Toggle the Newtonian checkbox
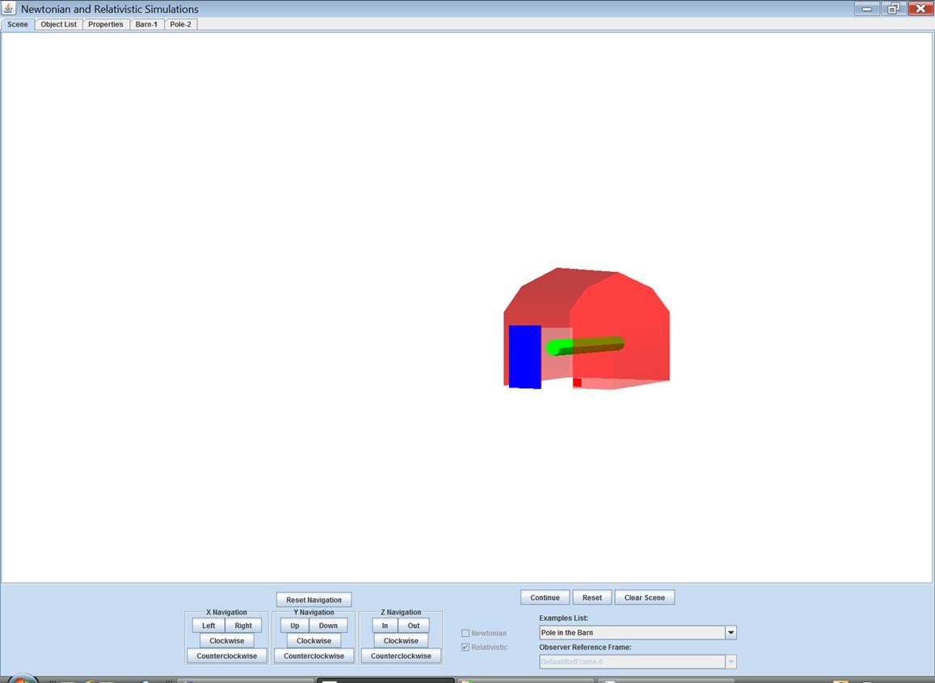 coord(465,633)
